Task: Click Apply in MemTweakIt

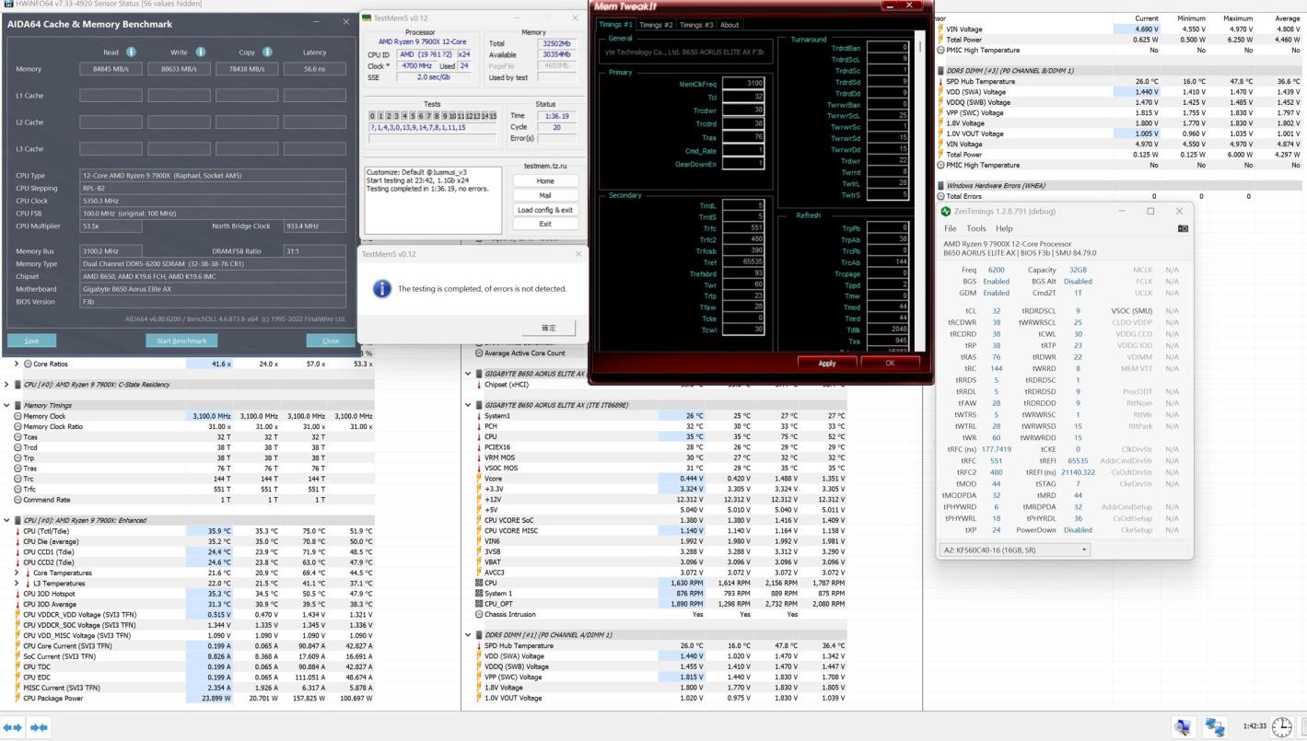Action: coord(827,363)
